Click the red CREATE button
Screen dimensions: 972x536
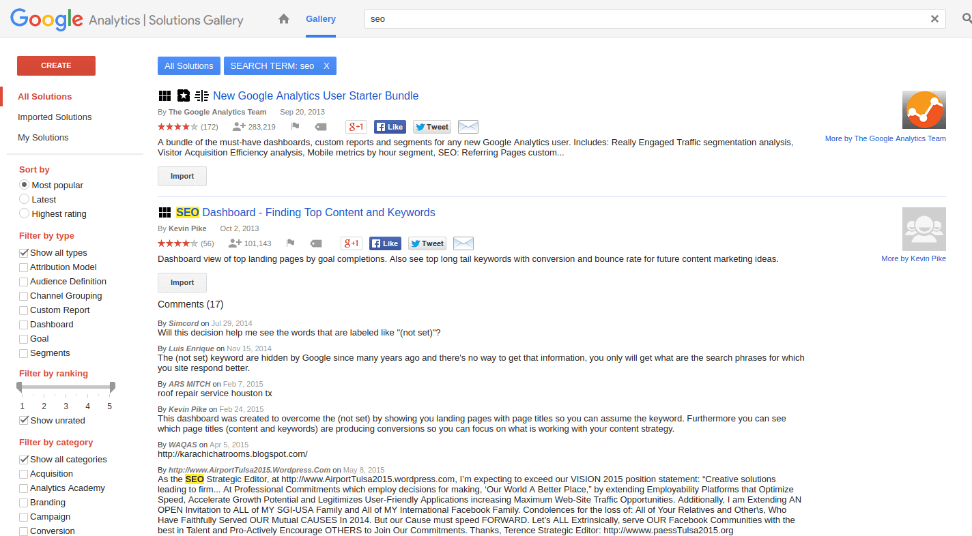click(x=56, y=65)
